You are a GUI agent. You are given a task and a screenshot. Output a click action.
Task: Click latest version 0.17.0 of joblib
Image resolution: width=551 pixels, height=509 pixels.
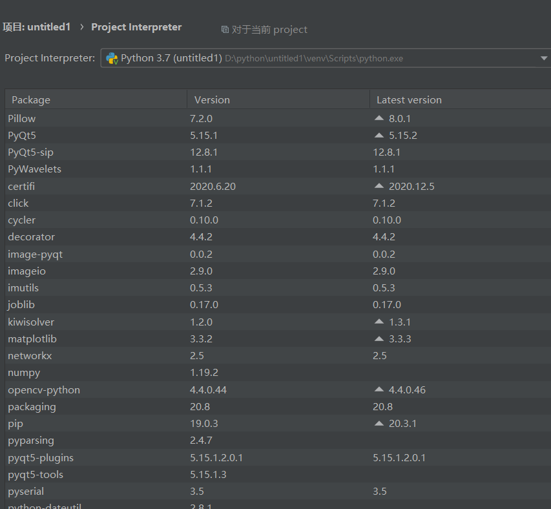387,305
